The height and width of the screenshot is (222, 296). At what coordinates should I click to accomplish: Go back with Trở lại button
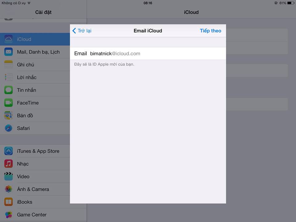coord(82,31)
